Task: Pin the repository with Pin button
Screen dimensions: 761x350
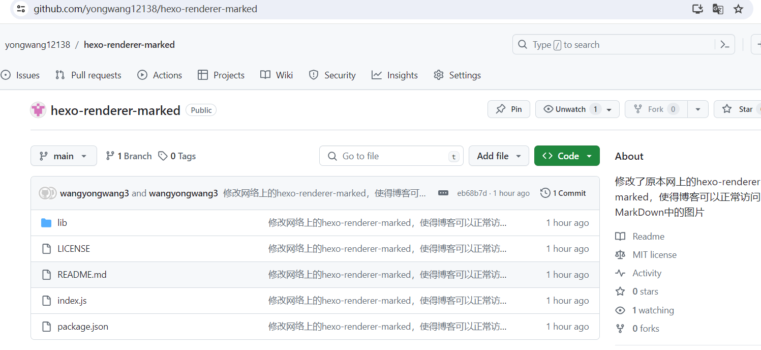Action: coord(509,109)
